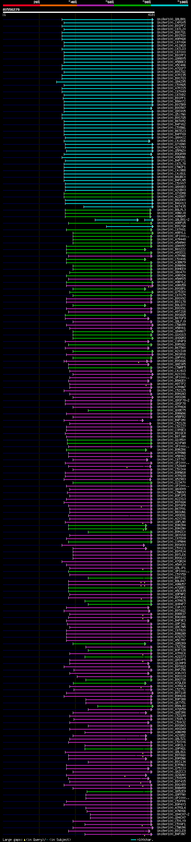Select the UniRef100_Q8LB81-2 label

(173, 220)
